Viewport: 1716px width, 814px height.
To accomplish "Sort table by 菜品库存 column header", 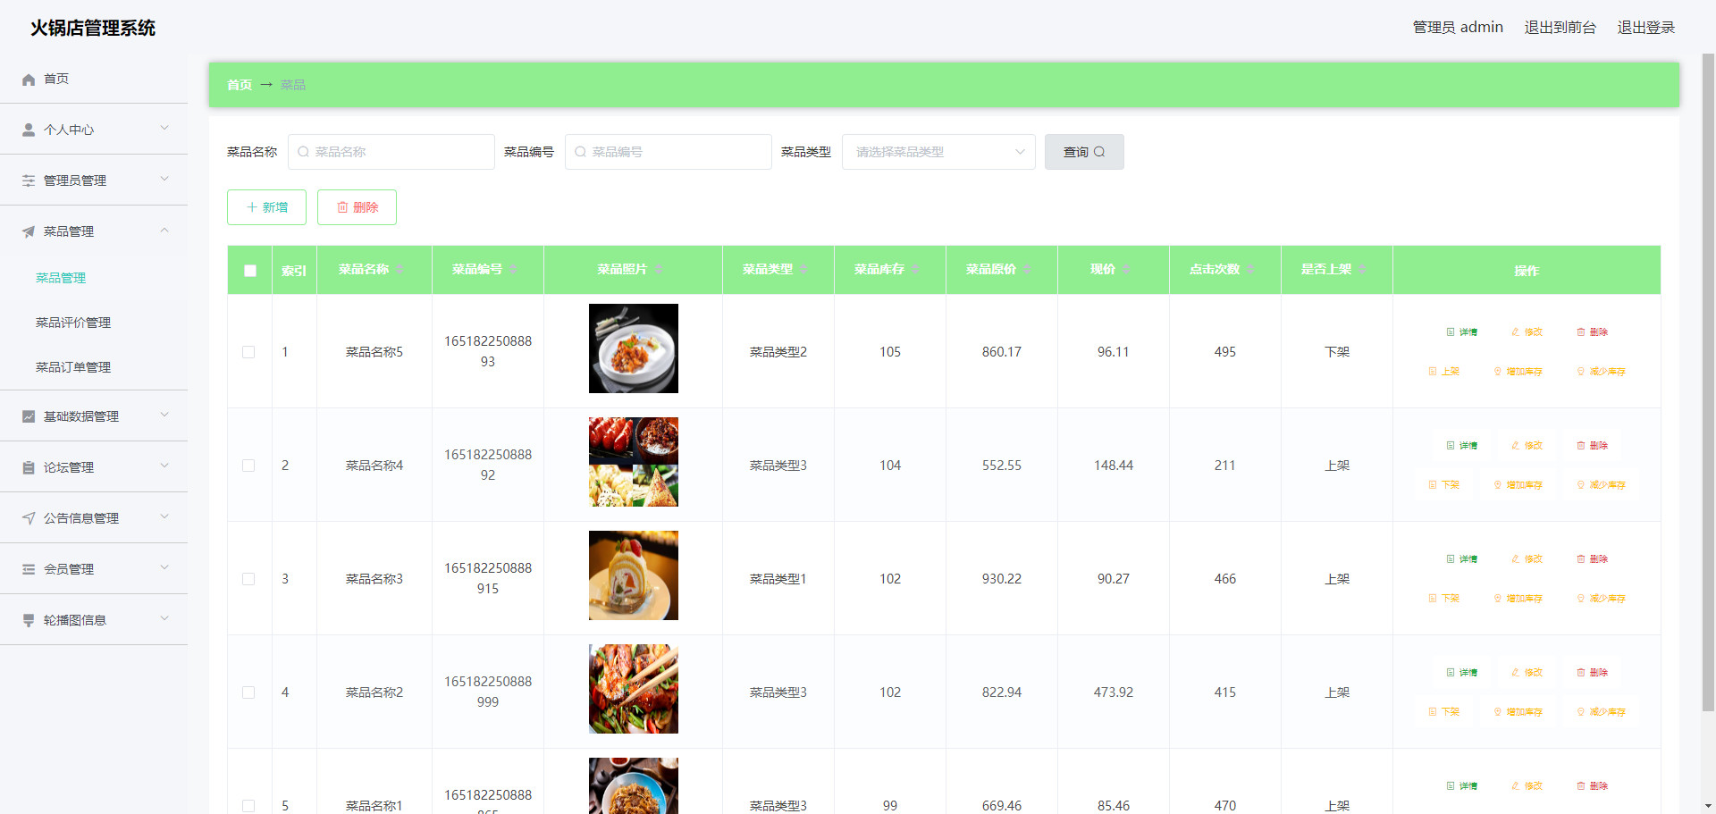I will 889,270.
